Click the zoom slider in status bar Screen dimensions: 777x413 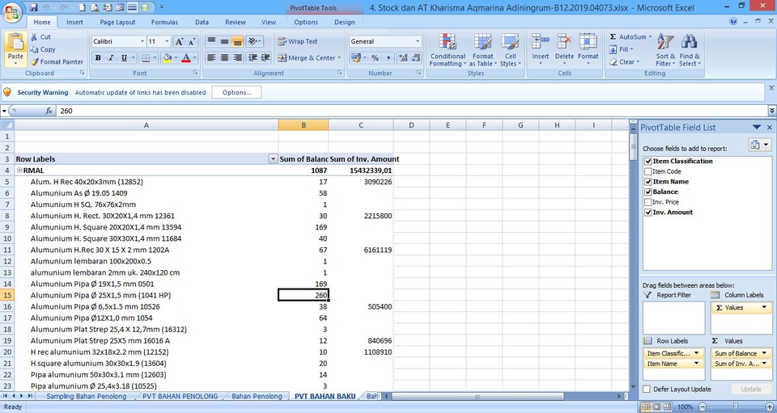tap(736, 407)
